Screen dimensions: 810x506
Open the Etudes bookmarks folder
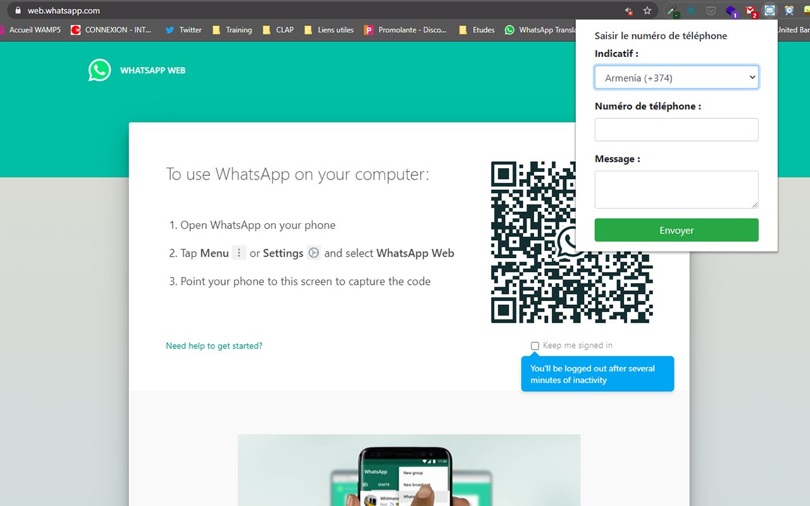pos(477,30)
